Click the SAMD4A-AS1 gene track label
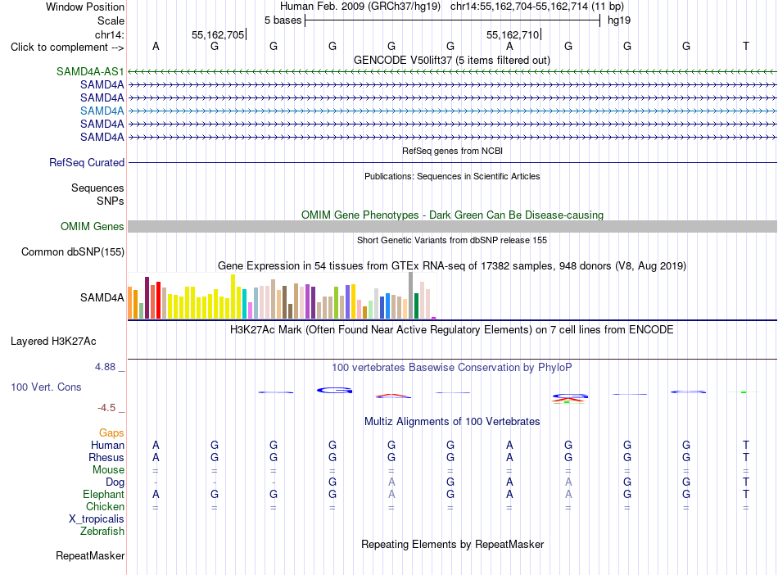Screen dimensions: 778x575 90,71
